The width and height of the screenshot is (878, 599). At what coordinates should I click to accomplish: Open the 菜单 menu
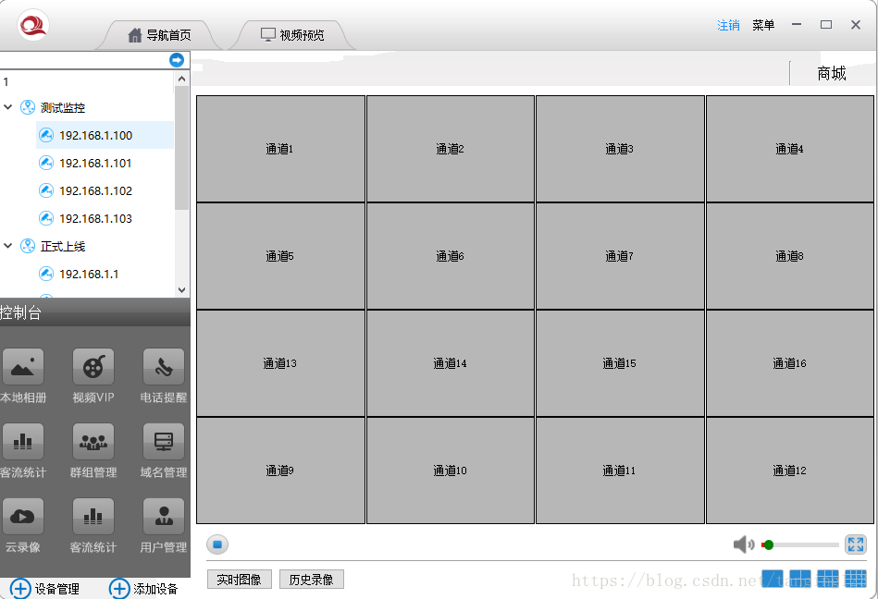coord(763,25)
